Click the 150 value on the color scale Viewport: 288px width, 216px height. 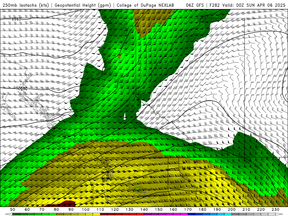tap(158, 210)
